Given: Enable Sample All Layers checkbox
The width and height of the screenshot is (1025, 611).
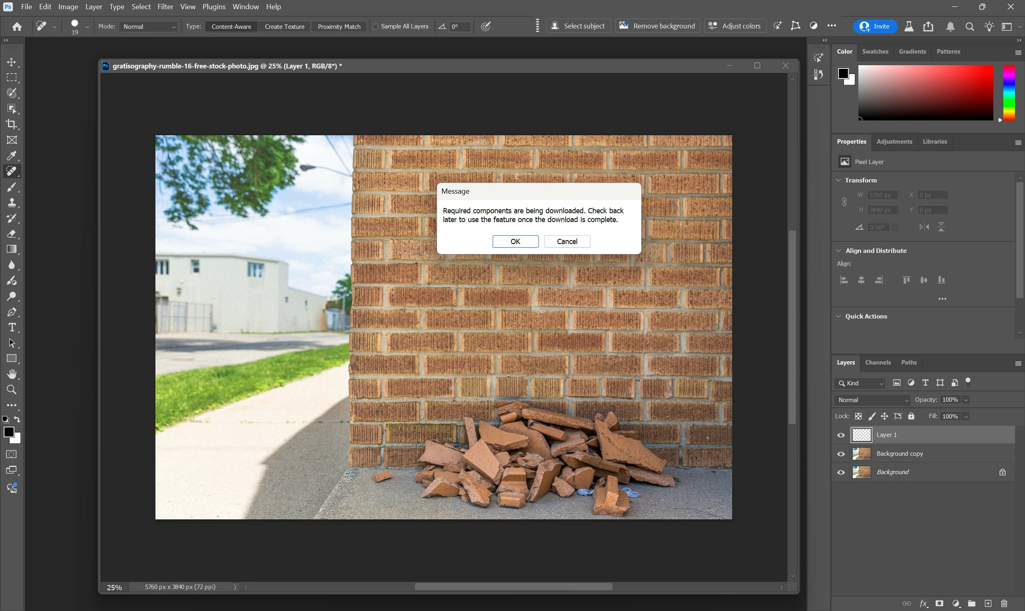Looking at the screenshot, I should coord(375,26).
